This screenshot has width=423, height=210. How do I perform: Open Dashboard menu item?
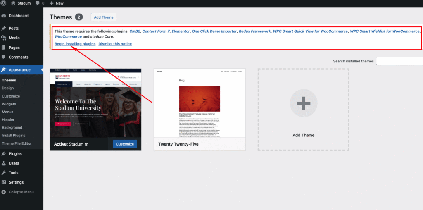tap(18, 16)
